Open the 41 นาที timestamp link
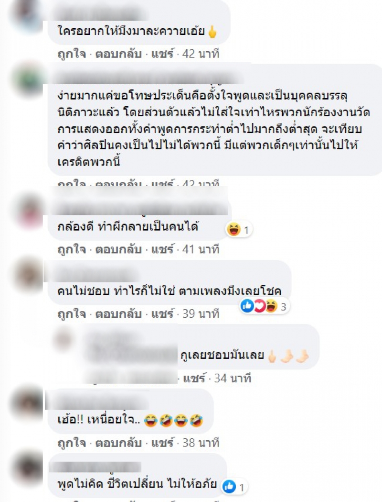Screen dimensions: 382x502 tap(201, 249)
